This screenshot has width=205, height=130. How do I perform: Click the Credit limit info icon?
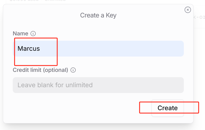point(73,70)
